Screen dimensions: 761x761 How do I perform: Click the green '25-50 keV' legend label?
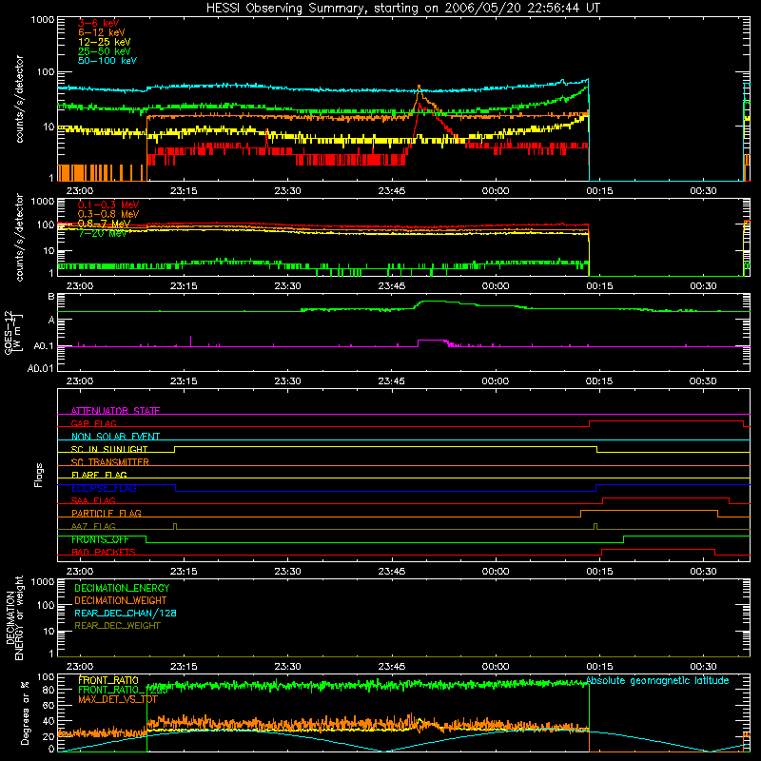click(105, 51)
